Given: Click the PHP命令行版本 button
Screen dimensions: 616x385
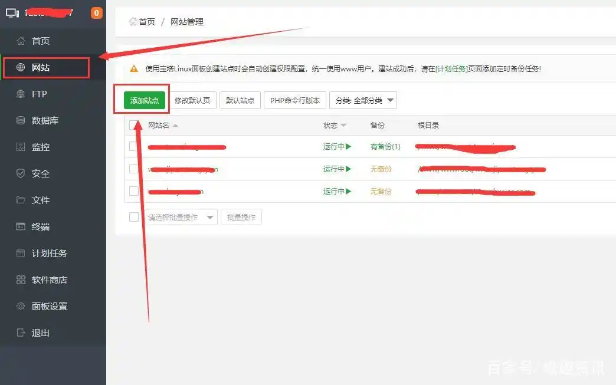Looking at the screenshot, I should [294, 100].
